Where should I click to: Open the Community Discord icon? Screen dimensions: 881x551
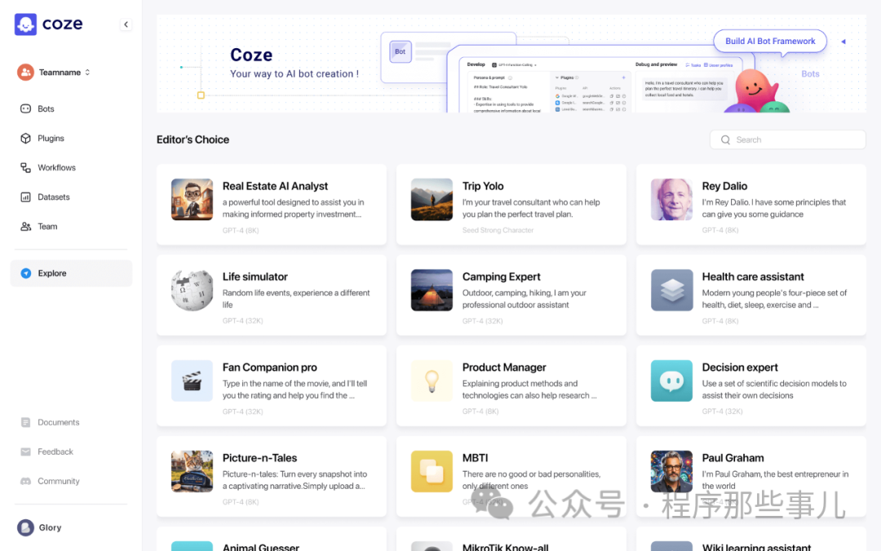tap(26, 481)
